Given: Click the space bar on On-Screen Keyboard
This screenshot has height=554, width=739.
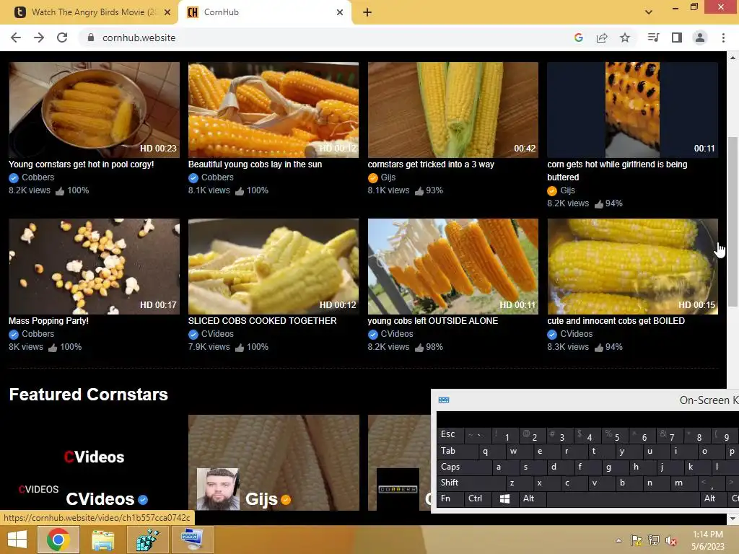Looking at the screenshot, I should (x=623, y=499).
